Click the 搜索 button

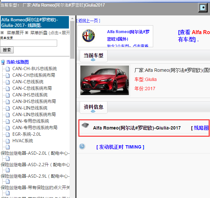(x=7, y=50)
